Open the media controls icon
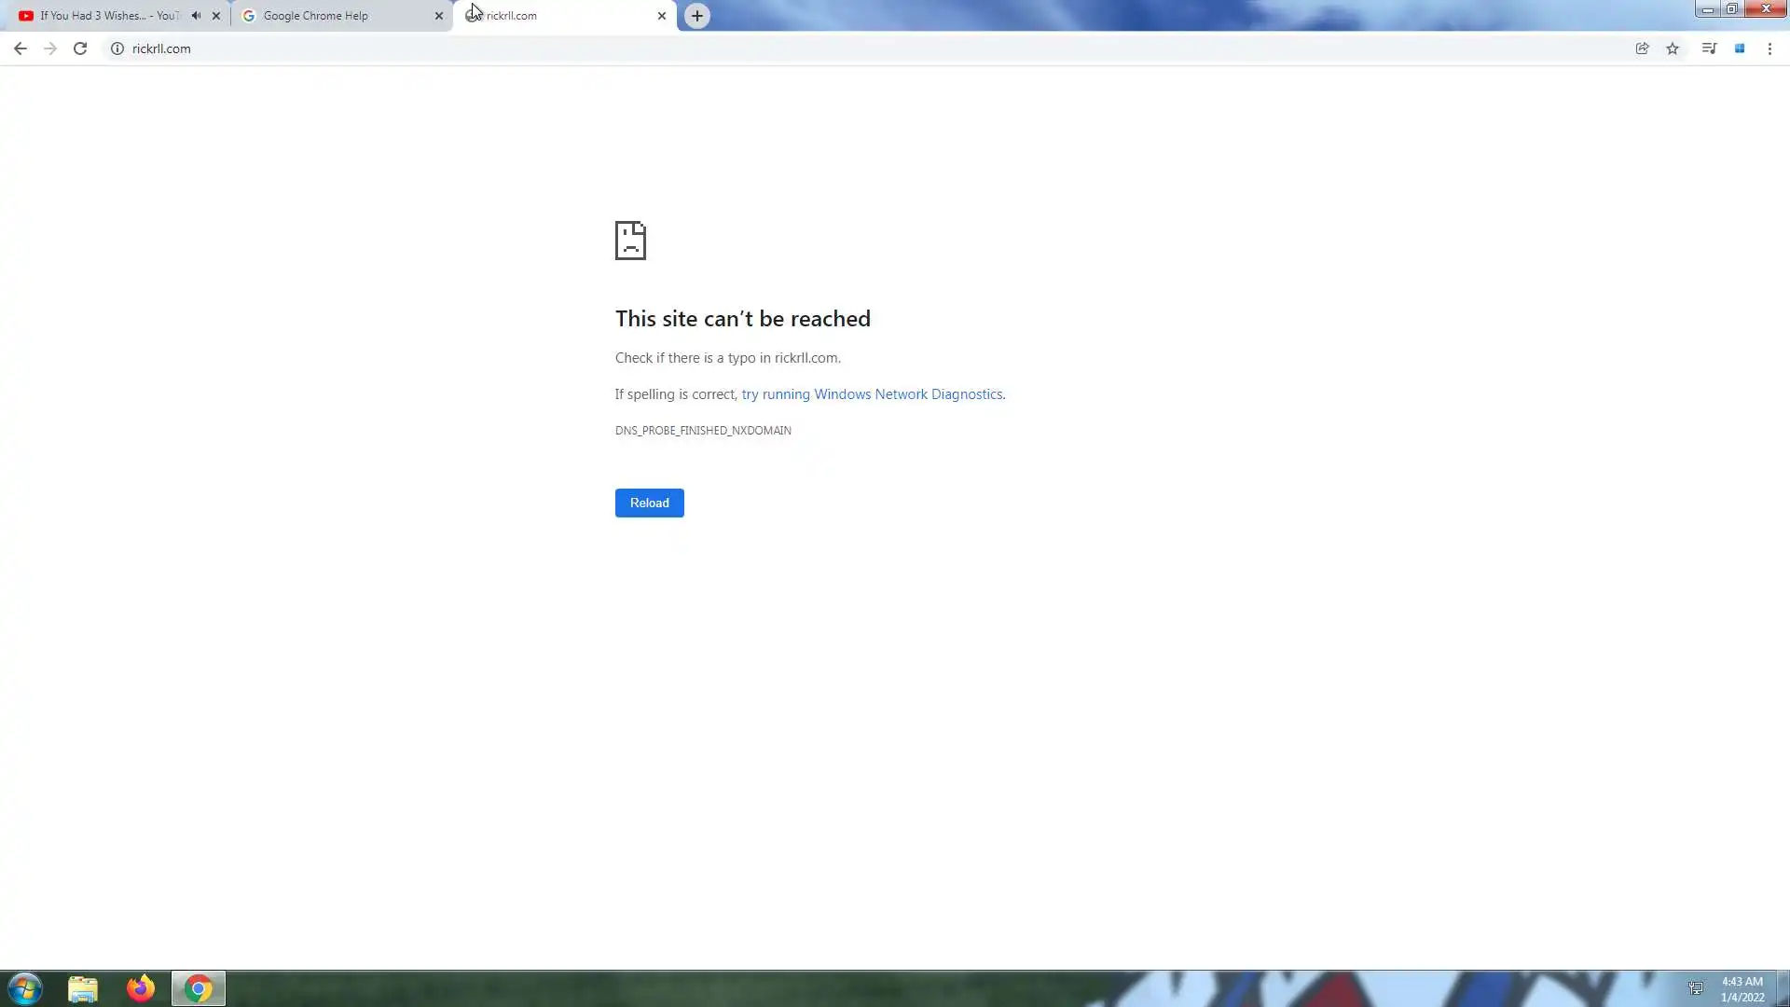The width and height of the screenshot is (1790, 1007). click(x=1709, y=48)
